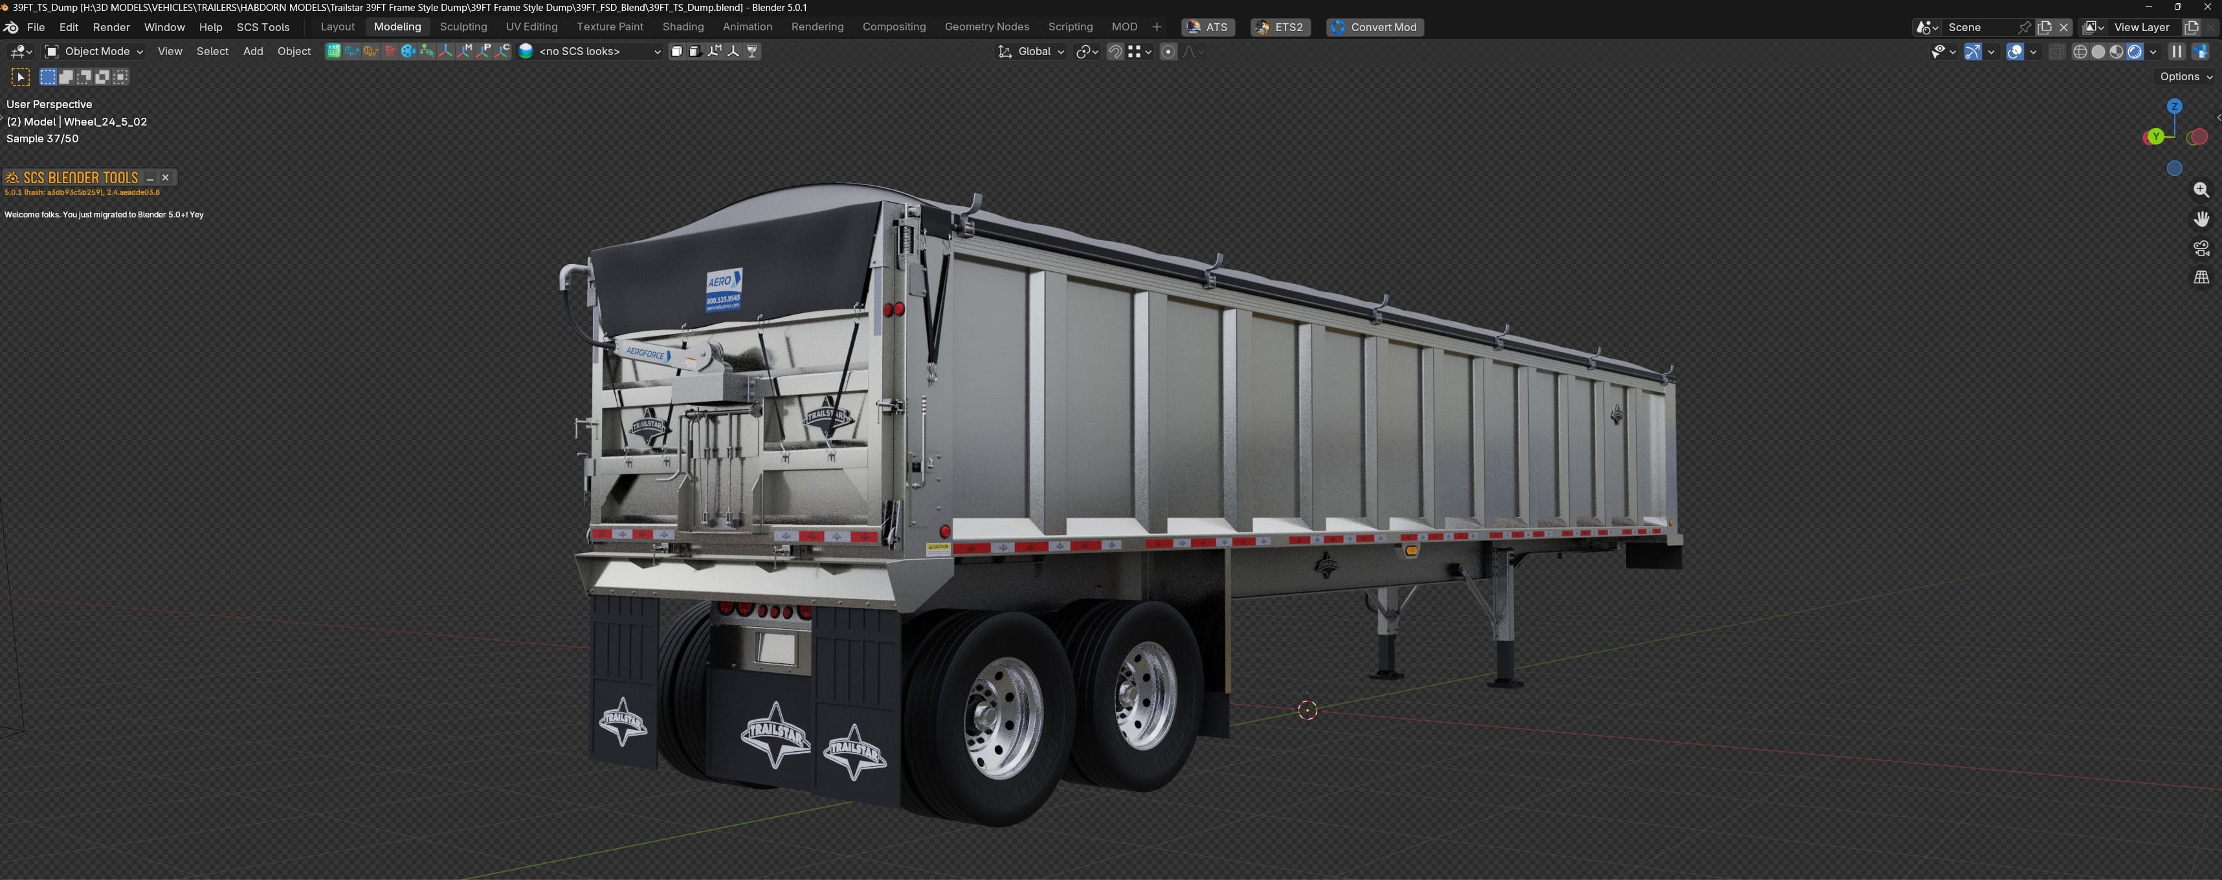This screenshot has height=880, width=2222.
Task: Click the Convert Mod button
Action: (1375, 28)
